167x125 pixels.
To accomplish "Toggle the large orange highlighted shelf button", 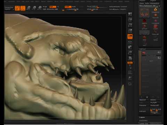I will (130, 36).
